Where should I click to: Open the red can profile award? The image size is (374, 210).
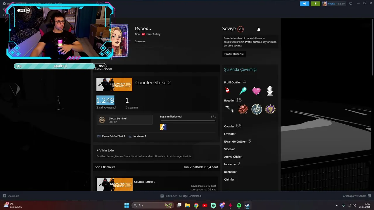227,90
